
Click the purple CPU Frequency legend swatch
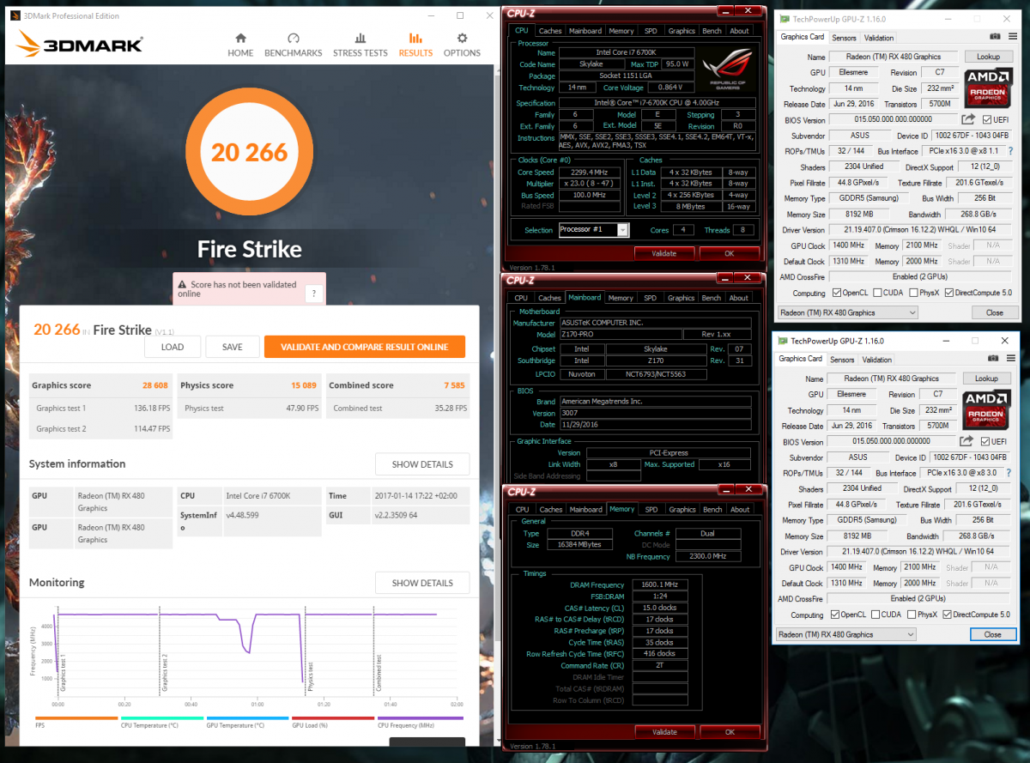coord(421,718)
